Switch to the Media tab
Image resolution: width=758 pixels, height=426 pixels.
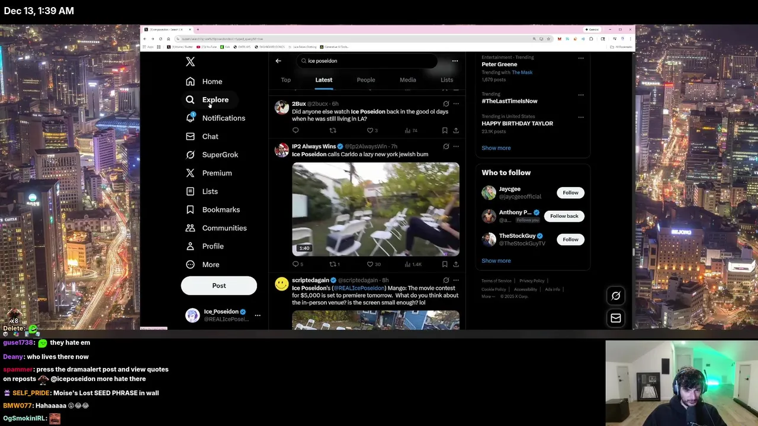tap(407, 80)
